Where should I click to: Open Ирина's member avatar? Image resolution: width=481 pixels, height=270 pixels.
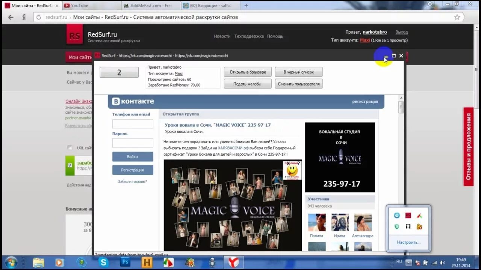340,222
